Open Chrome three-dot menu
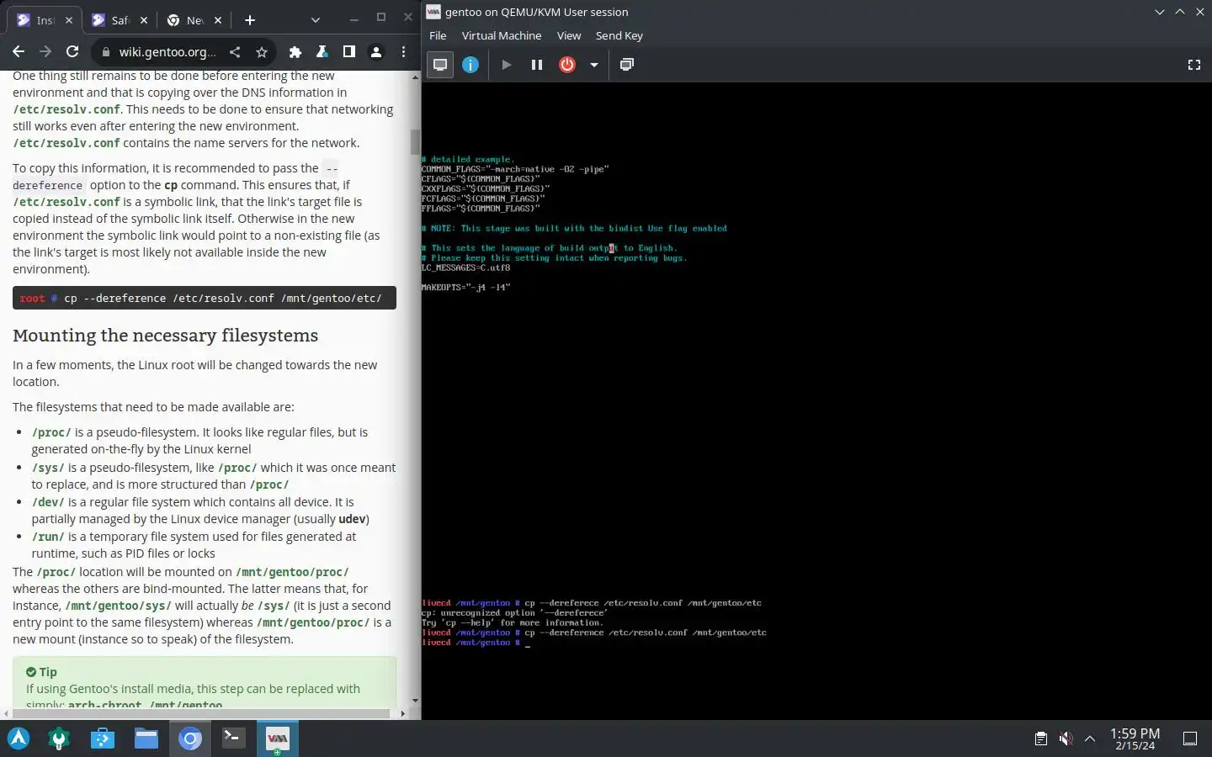The width and height of the screenshot is (1212, 757). 403,52
